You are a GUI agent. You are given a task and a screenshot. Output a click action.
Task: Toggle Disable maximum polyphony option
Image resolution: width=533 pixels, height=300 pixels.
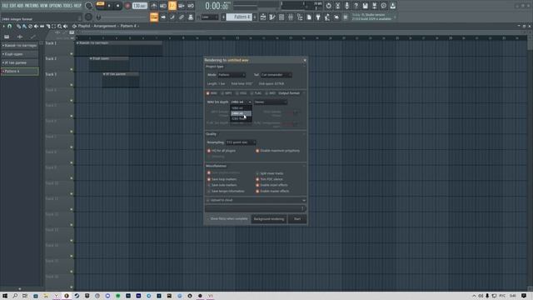(257, 151)
